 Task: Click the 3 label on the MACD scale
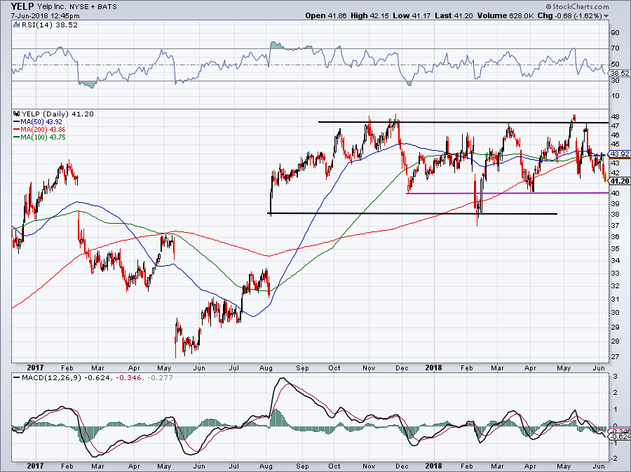(615, 377)
